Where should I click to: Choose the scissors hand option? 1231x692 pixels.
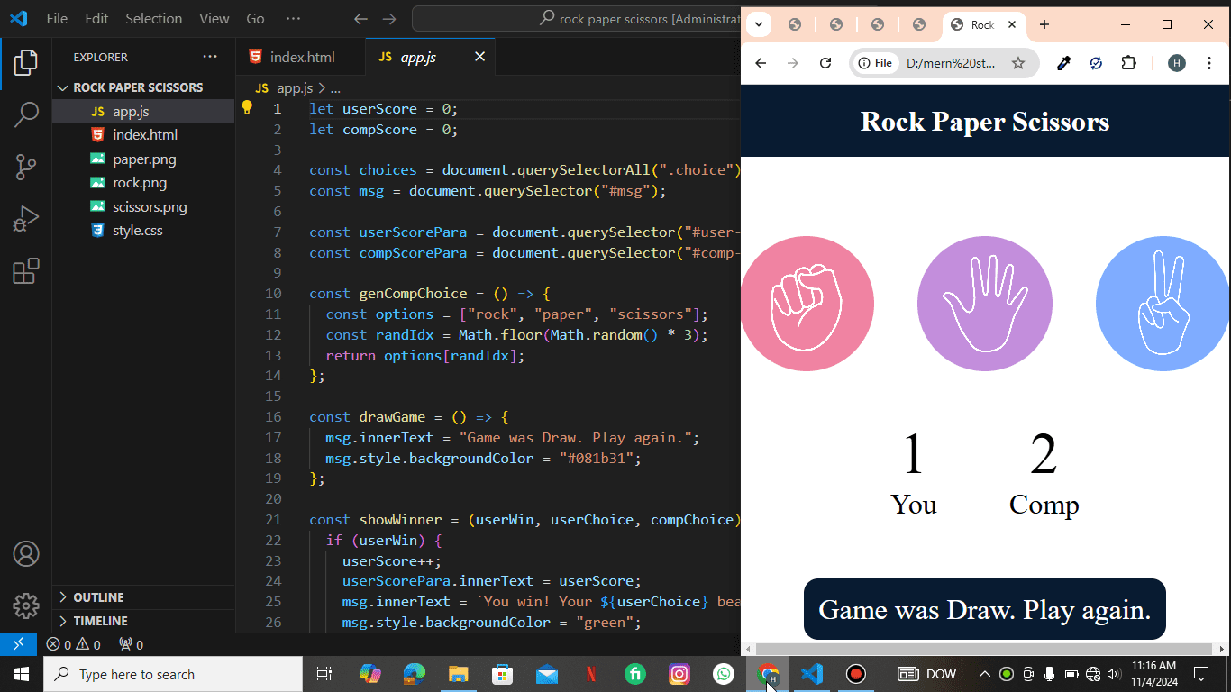1163,304
